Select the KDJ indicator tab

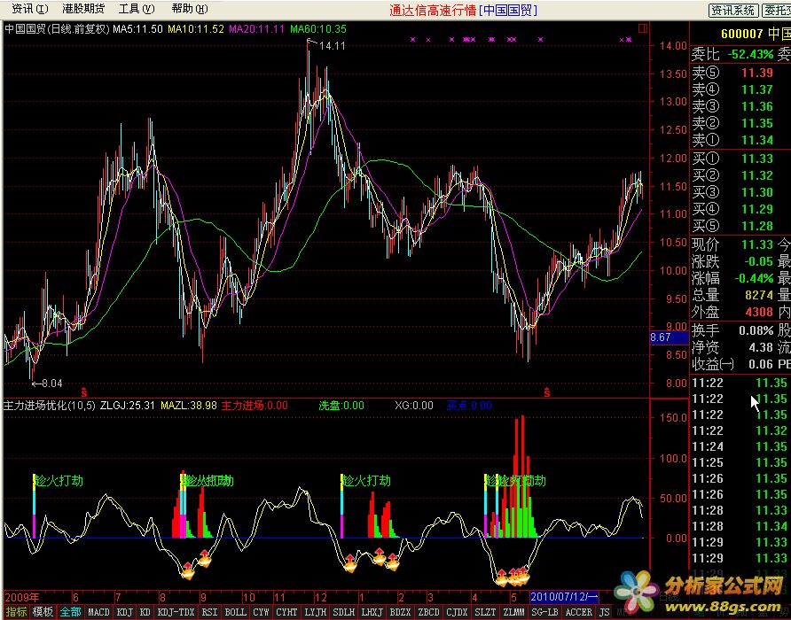point(125,612)
